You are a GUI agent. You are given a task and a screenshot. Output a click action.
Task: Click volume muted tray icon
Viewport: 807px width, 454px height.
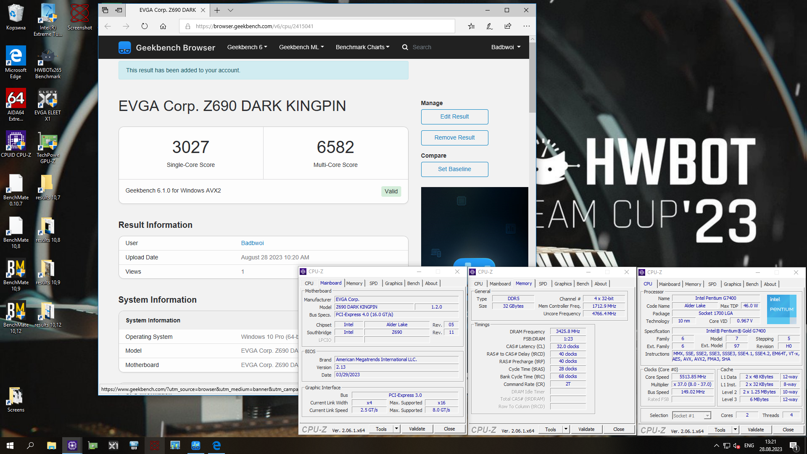736,446
